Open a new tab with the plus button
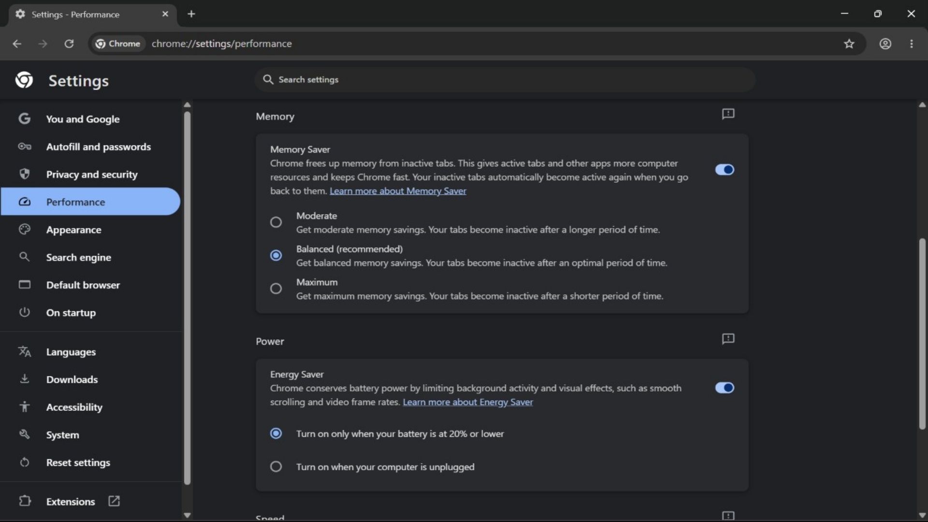This screenshot has width=928, height=522. point(191,14)
